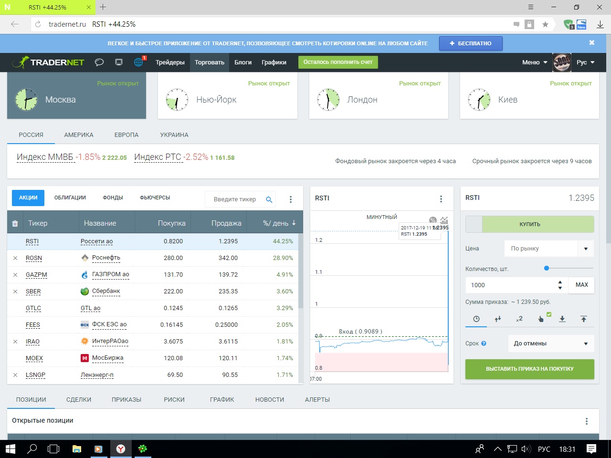The image size is (611, 458).
Task: Select the up-down arrows order type icon
Action: click(498, 319)
